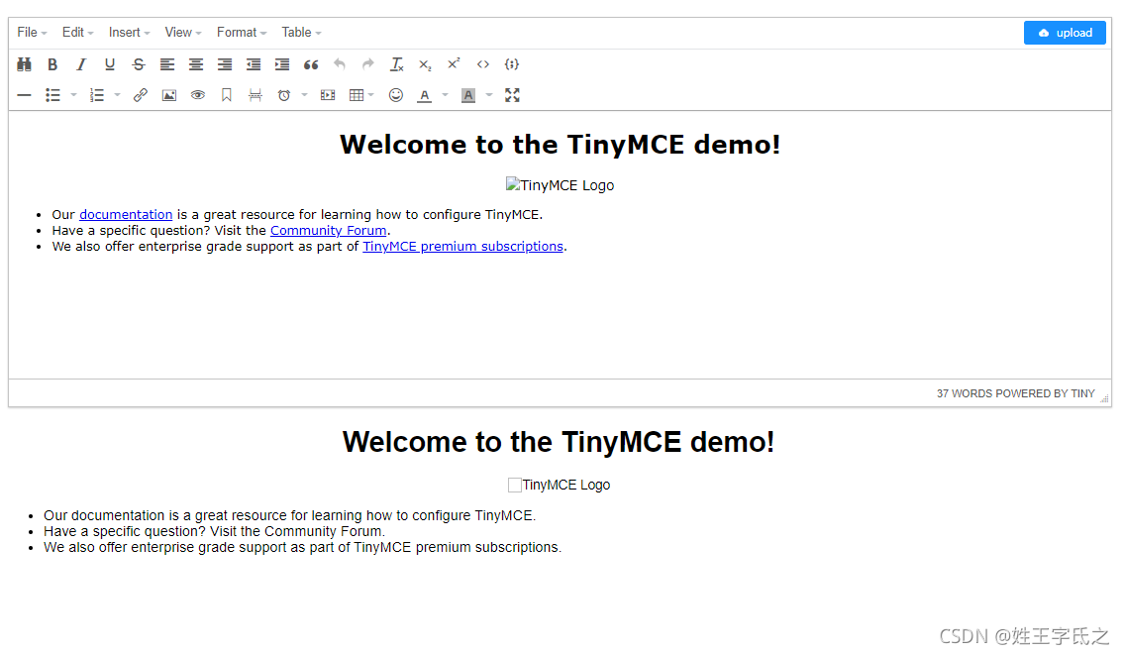Image resolution: width=1125 pixels, height=654 pixels.
Task: Open the Table menu
Action: pyautogui.click(x=301, y=33)
